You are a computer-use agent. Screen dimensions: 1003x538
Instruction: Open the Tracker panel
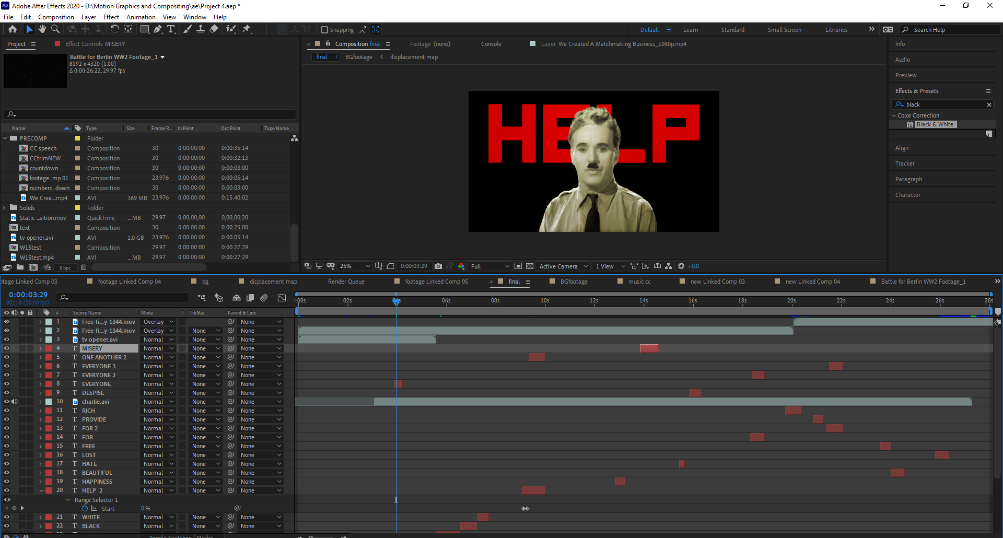tap(905, 163)
